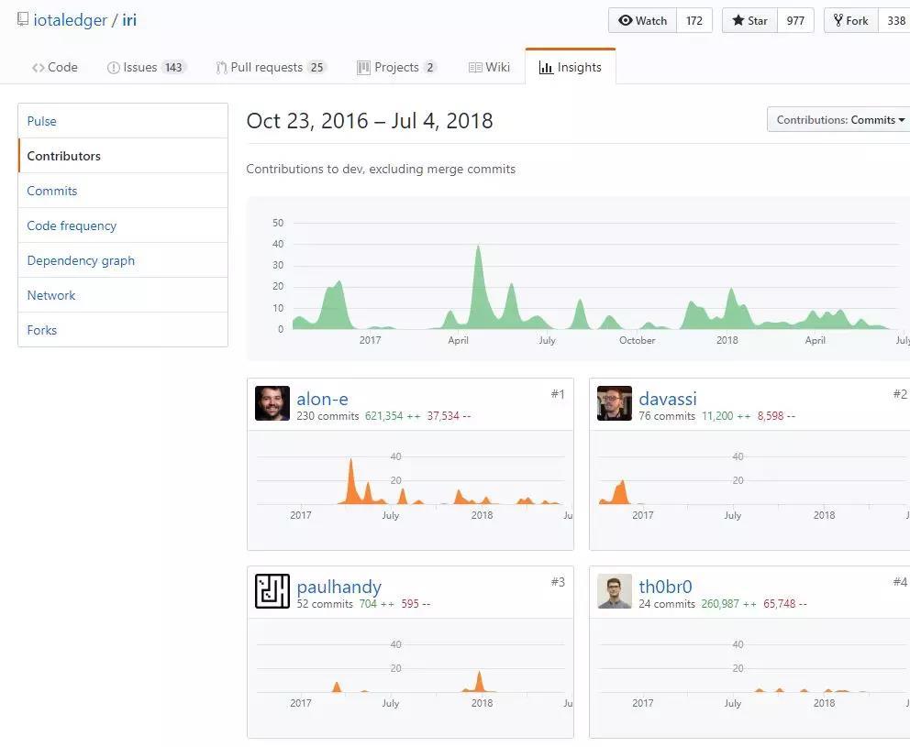Viewport: 910px width, 747px height.
Task: Click the repository book icon
Action: pyautogui.click(x=23, y=20)
